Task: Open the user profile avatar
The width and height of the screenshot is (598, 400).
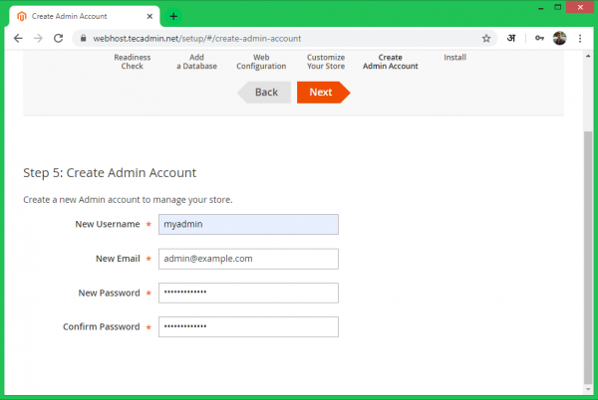Action: (x=560, y=38)
